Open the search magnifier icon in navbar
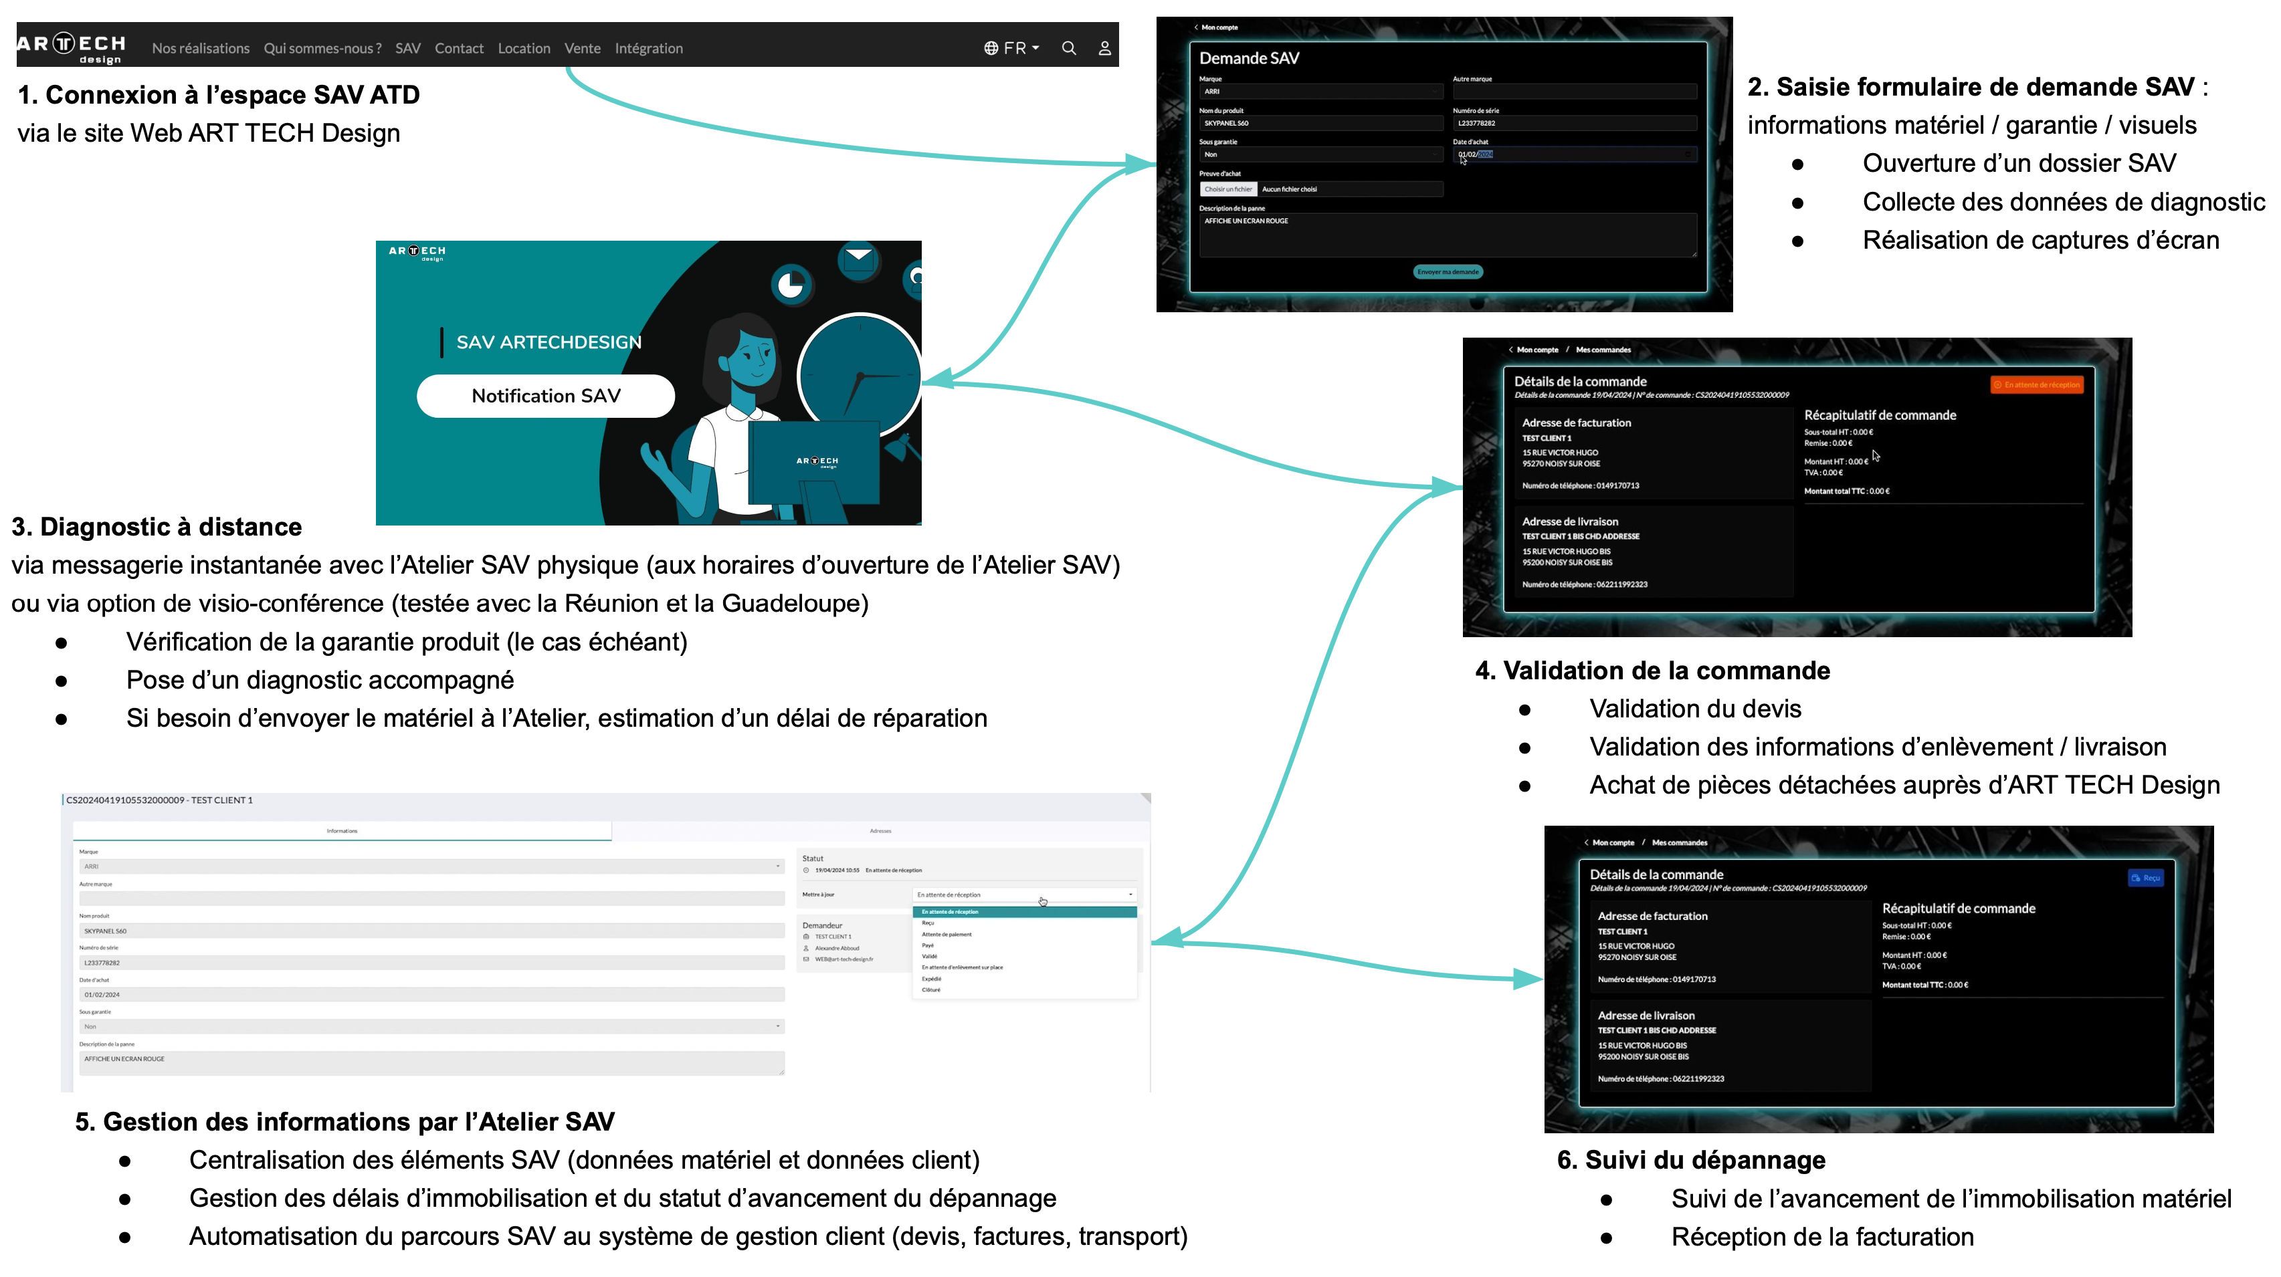 click(x=1069, y=47)
